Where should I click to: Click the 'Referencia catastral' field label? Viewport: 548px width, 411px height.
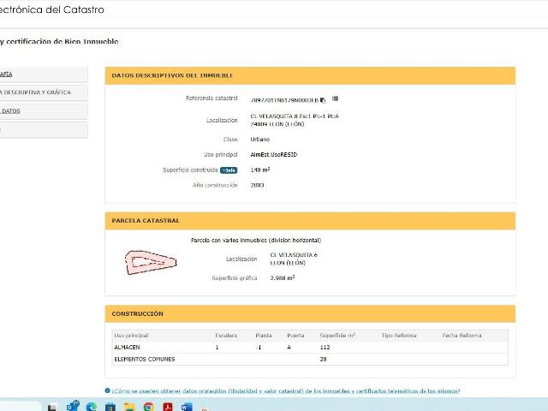pyautogui.click(x=211, y=98)
